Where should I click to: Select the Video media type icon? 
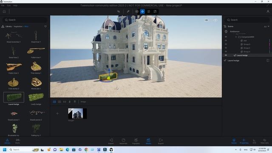tap(65, 102)
